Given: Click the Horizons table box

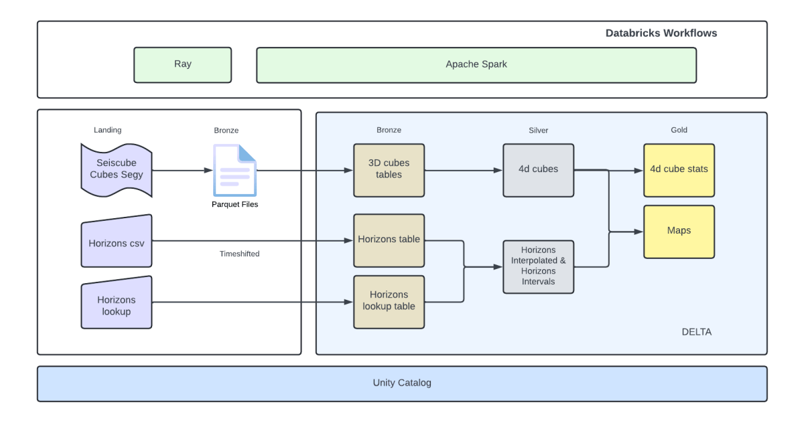Looking at the screenshot, I should [389, 240].
